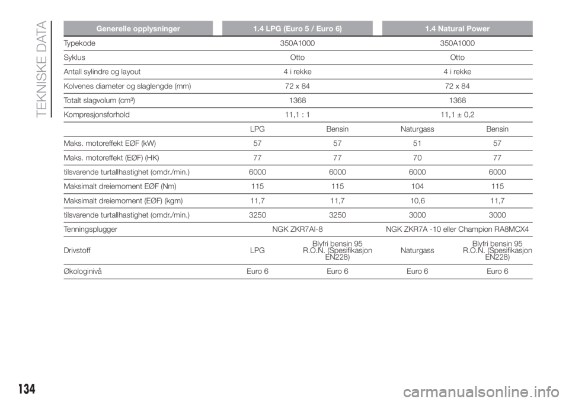Viewport: 569px width, 402px height.
Task: Select Totalt slagvolum row label
Action: coord(100,101)
